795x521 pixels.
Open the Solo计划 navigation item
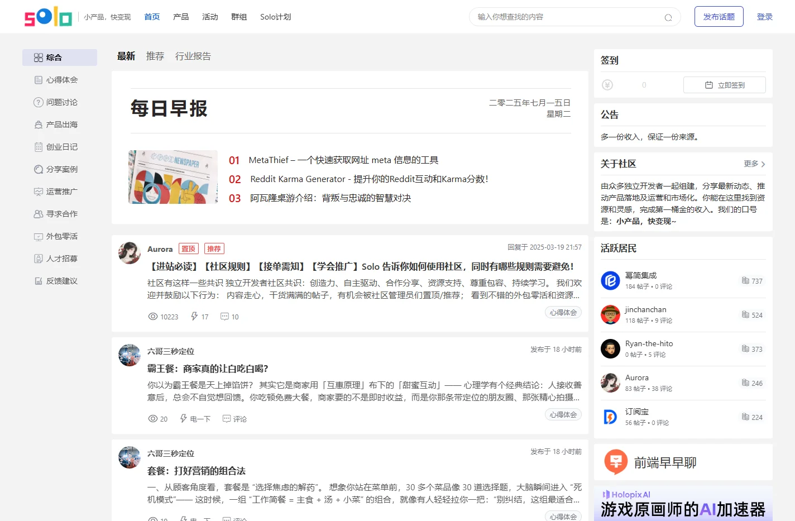(x=276, y=17)
